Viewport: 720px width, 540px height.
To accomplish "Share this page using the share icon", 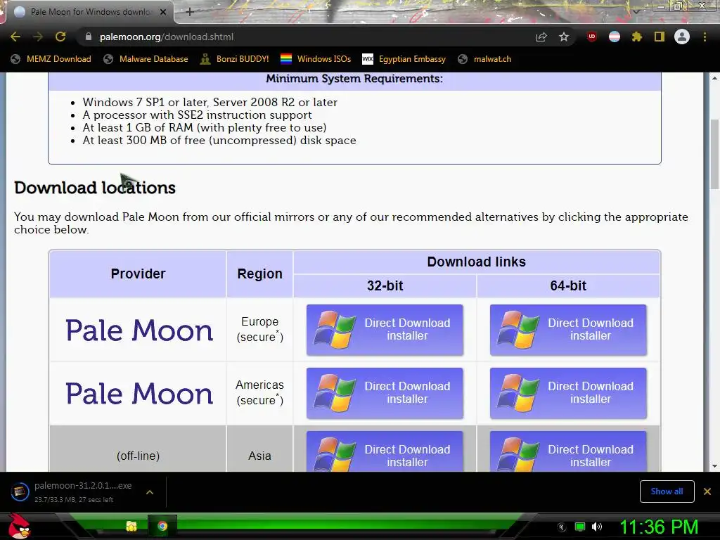I will coord(541,37).
